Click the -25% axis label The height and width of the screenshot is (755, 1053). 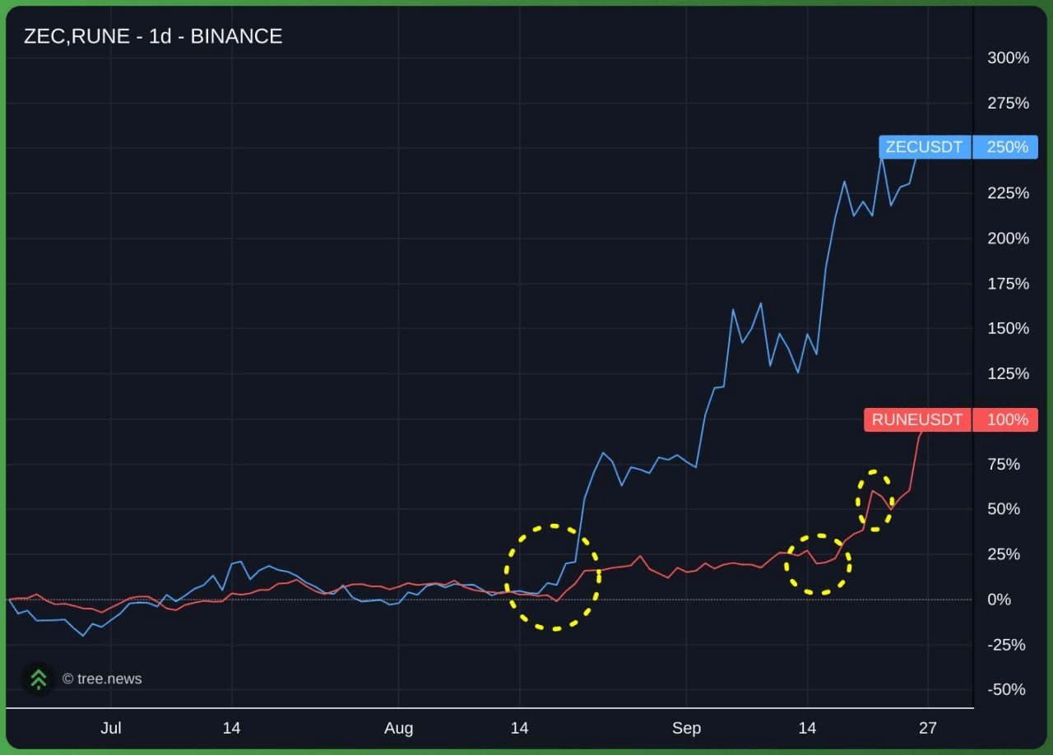(1006, 645)
